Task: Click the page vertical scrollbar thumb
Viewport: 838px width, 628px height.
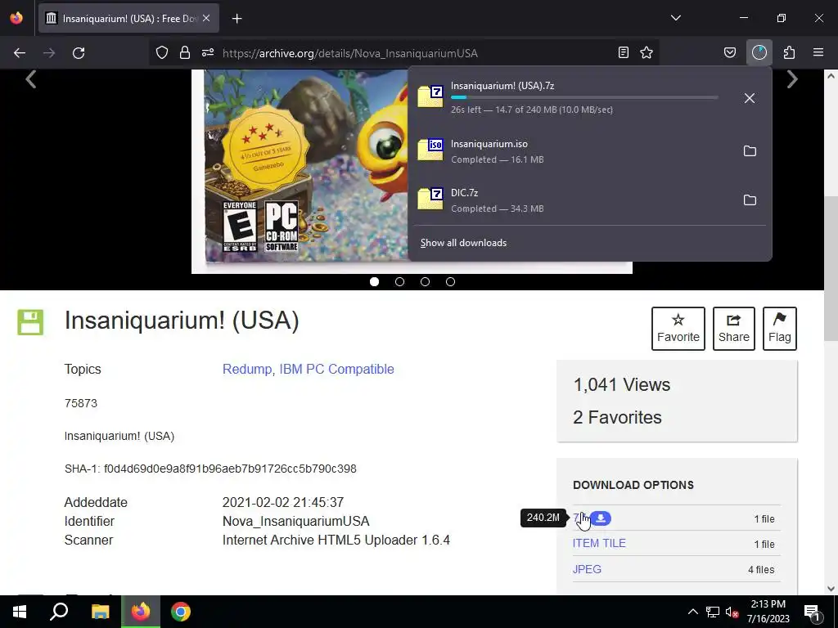Action: click(831, 268)
